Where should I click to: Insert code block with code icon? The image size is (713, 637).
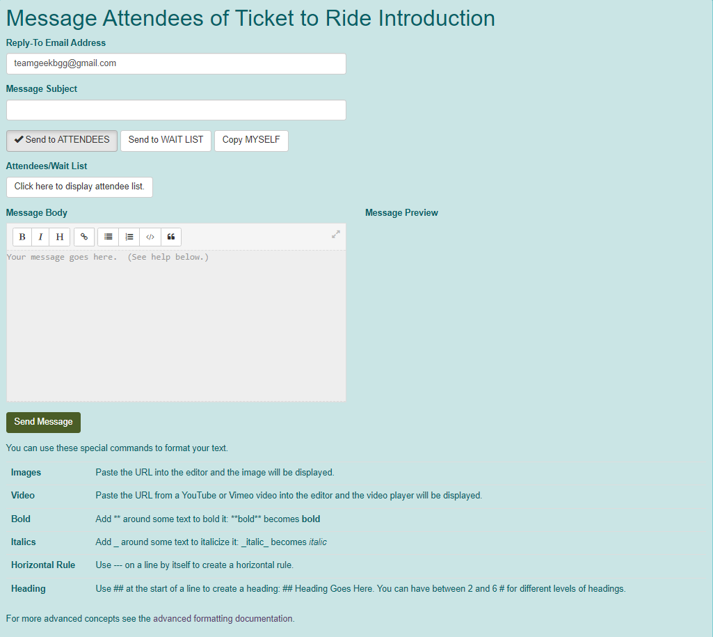[x=150, y=237]
